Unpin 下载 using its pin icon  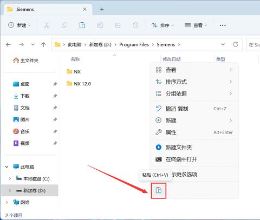[55, 96]
